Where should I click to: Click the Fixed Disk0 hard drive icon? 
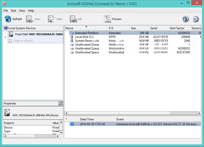(11, 34)
